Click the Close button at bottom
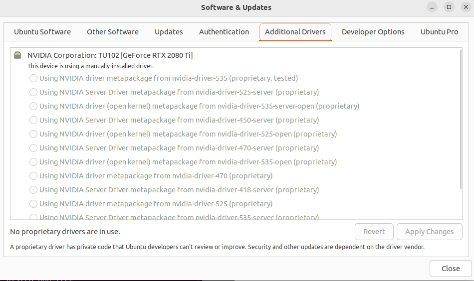Screen dimensions: 474x281 point(451,269)
